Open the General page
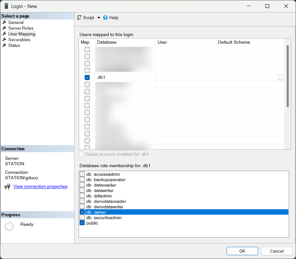The image size is (296, 259). [x=16, y=22]
